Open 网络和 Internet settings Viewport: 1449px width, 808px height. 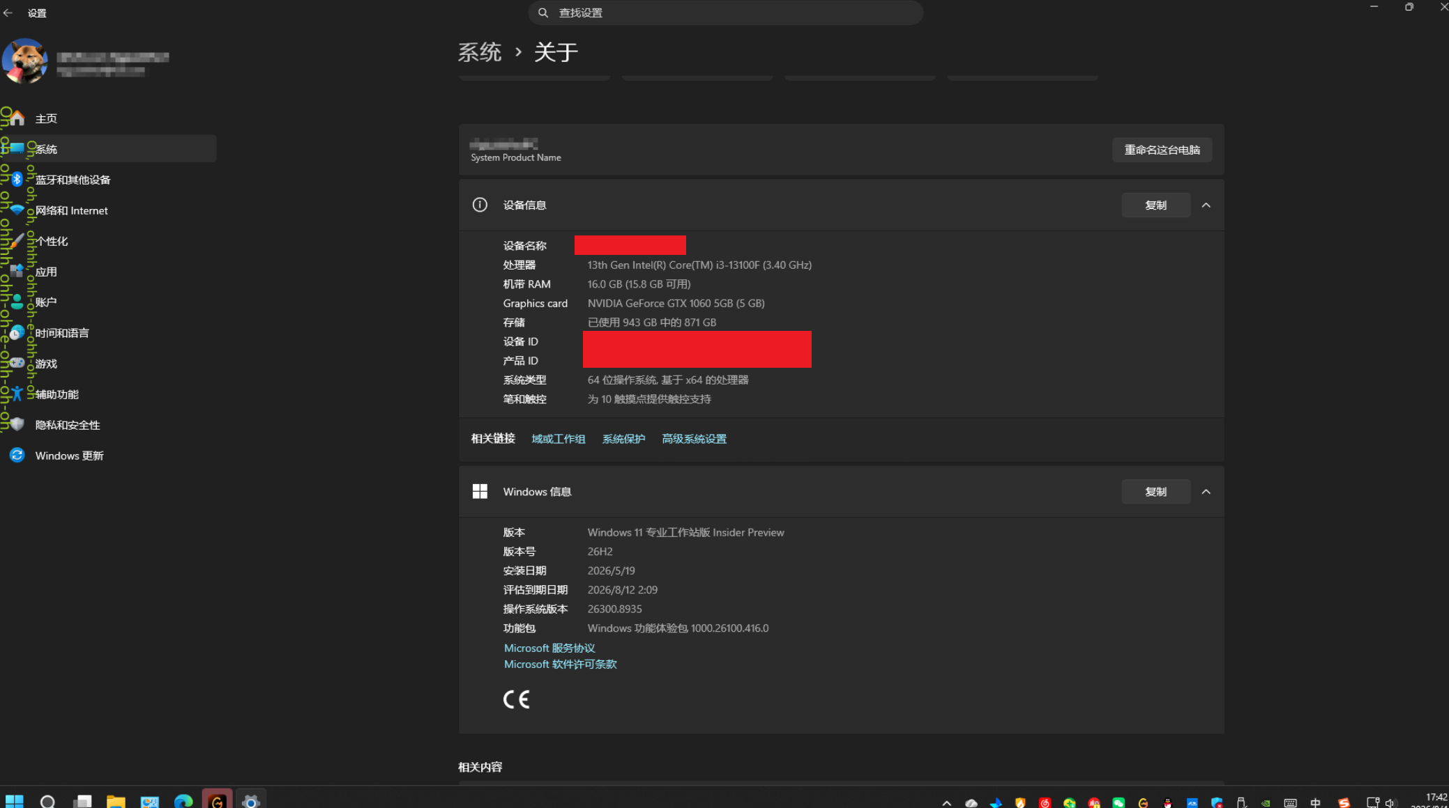pos(108,210)
